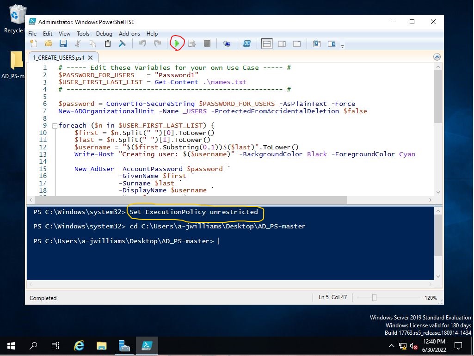Click the 120% zoom level text
Image resolution: width=474 pixels, height=356 pixels.
point(431,298)
